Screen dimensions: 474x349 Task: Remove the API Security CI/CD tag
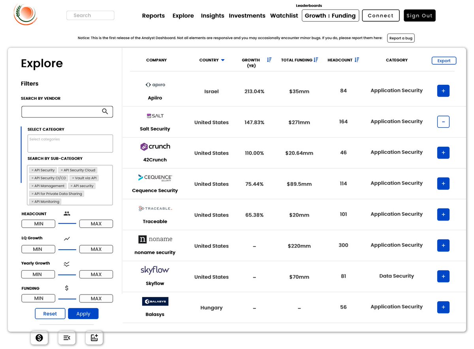coord(32,178)
